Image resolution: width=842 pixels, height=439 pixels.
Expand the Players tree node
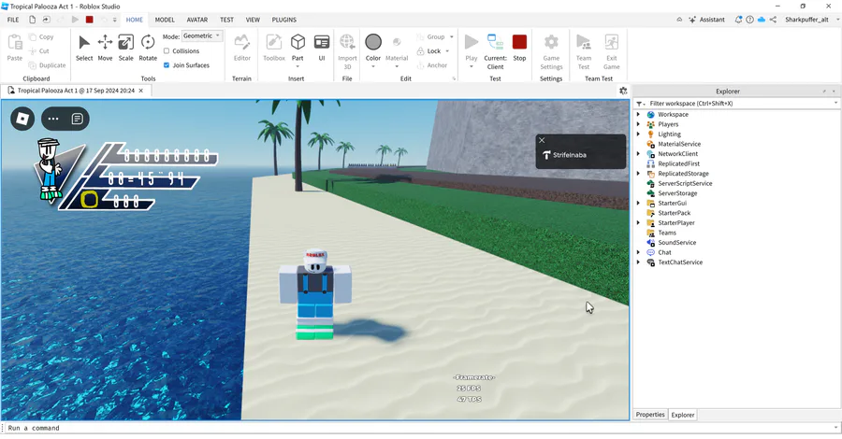(x=638, y=124)
